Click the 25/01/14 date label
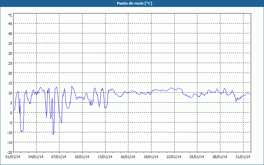Image resolution: width=264 pixels, height=165 pixels. [x=197, y=157]
